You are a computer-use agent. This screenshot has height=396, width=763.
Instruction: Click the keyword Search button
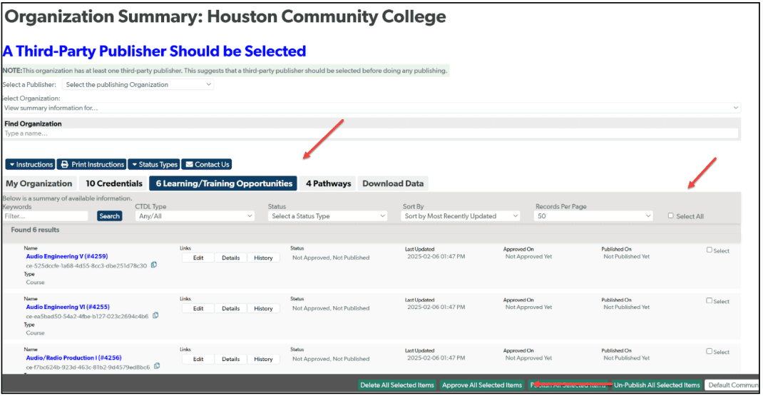(x=110, y=216)
